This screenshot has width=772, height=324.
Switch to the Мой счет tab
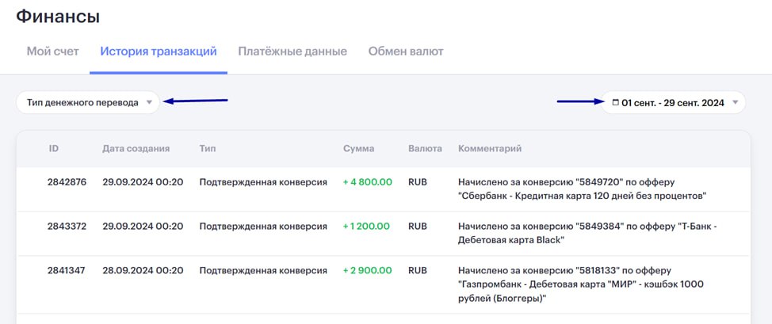point(52,51)
